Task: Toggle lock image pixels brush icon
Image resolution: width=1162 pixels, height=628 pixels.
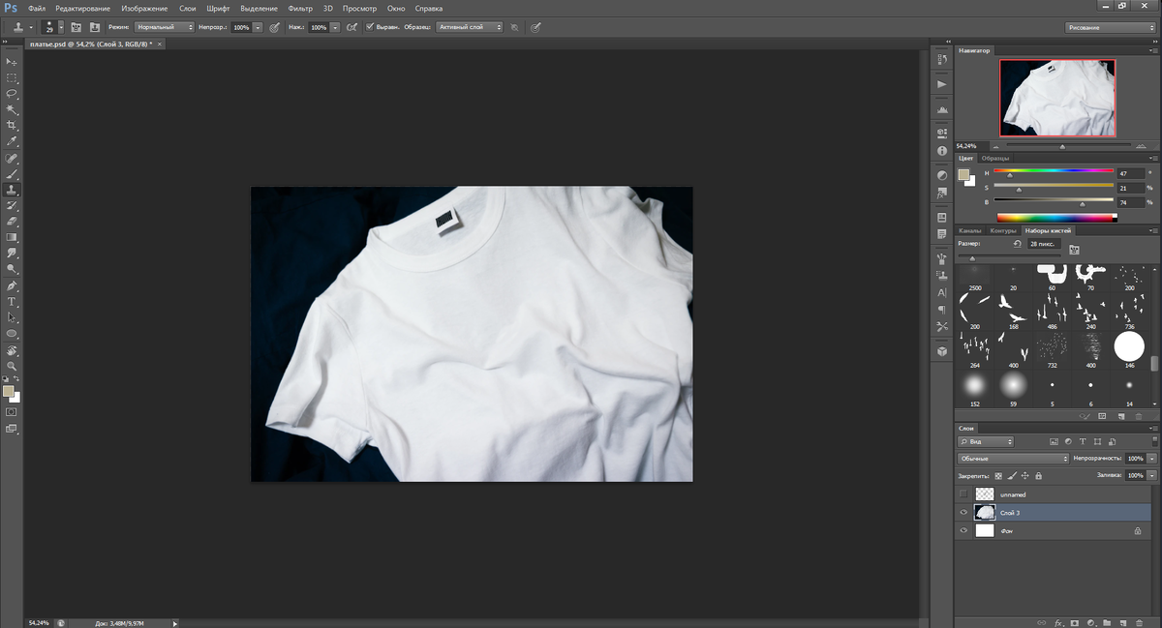Action: 1013,476
